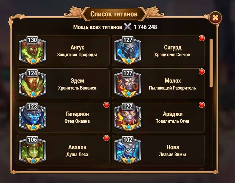Open Сигурд titan portrait icon

point(128,51)
